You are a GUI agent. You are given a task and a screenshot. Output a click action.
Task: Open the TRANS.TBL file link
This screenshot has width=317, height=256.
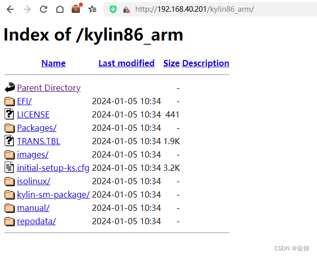(38, 142)
